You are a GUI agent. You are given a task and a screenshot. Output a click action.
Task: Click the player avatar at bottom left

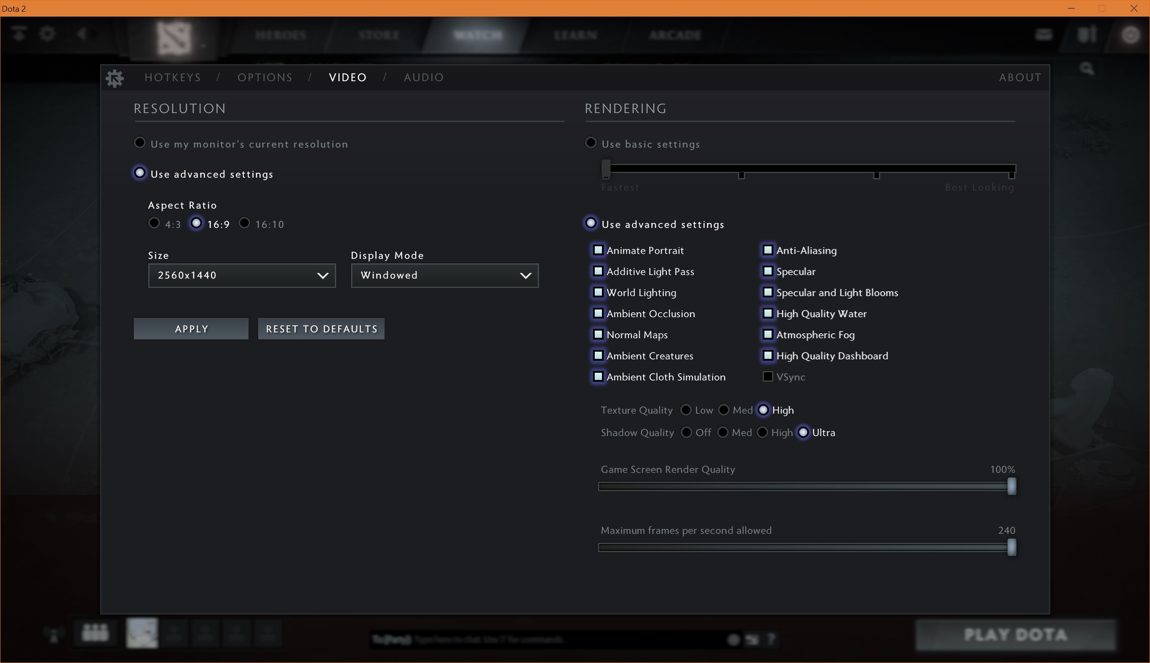click(142, 633)
